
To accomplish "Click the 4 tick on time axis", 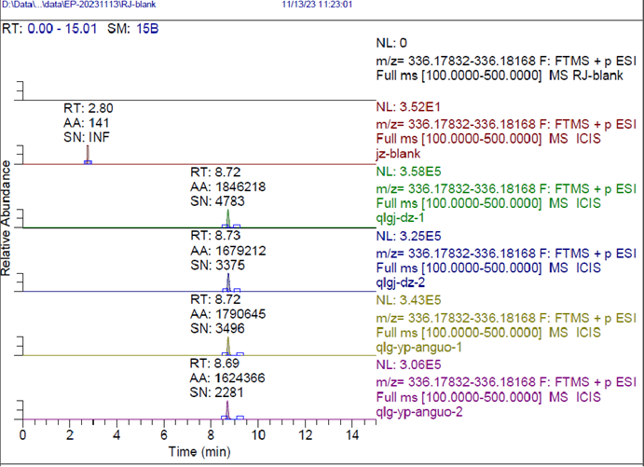I will click(x=116, y=435).
